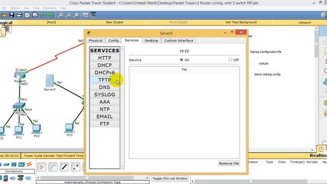Select the SYSLOG service
Viewport: 327px width, 184px height.
(105, 95)
